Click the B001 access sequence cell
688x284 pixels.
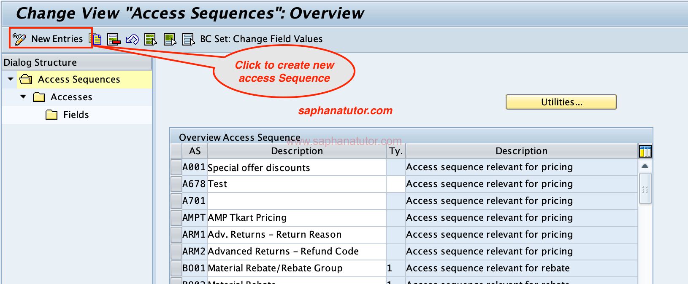194,268
